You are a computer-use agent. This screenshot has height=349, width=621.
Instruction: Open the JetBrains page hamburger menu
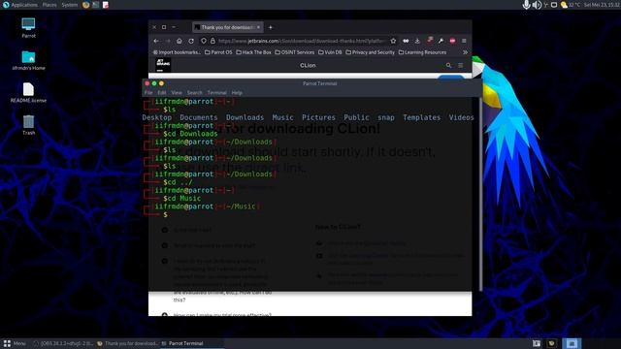pyautogui.click(x=461, y=65)
